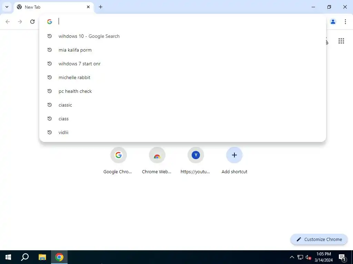Restore down the Chrome window
This screenshot has width=353, height=264.
pos(329,7)
